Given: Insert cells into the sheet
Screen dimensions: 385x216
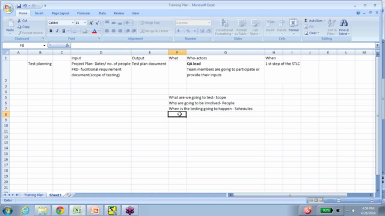Looking at the screenshot, I should (x=270, y=26).
